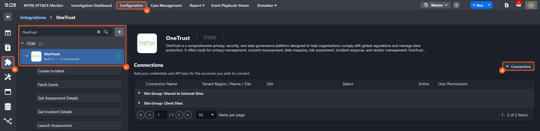Viewport: 540px width, 131px height.
Task: Open the Configuration menu
Action: click(131, 6)
